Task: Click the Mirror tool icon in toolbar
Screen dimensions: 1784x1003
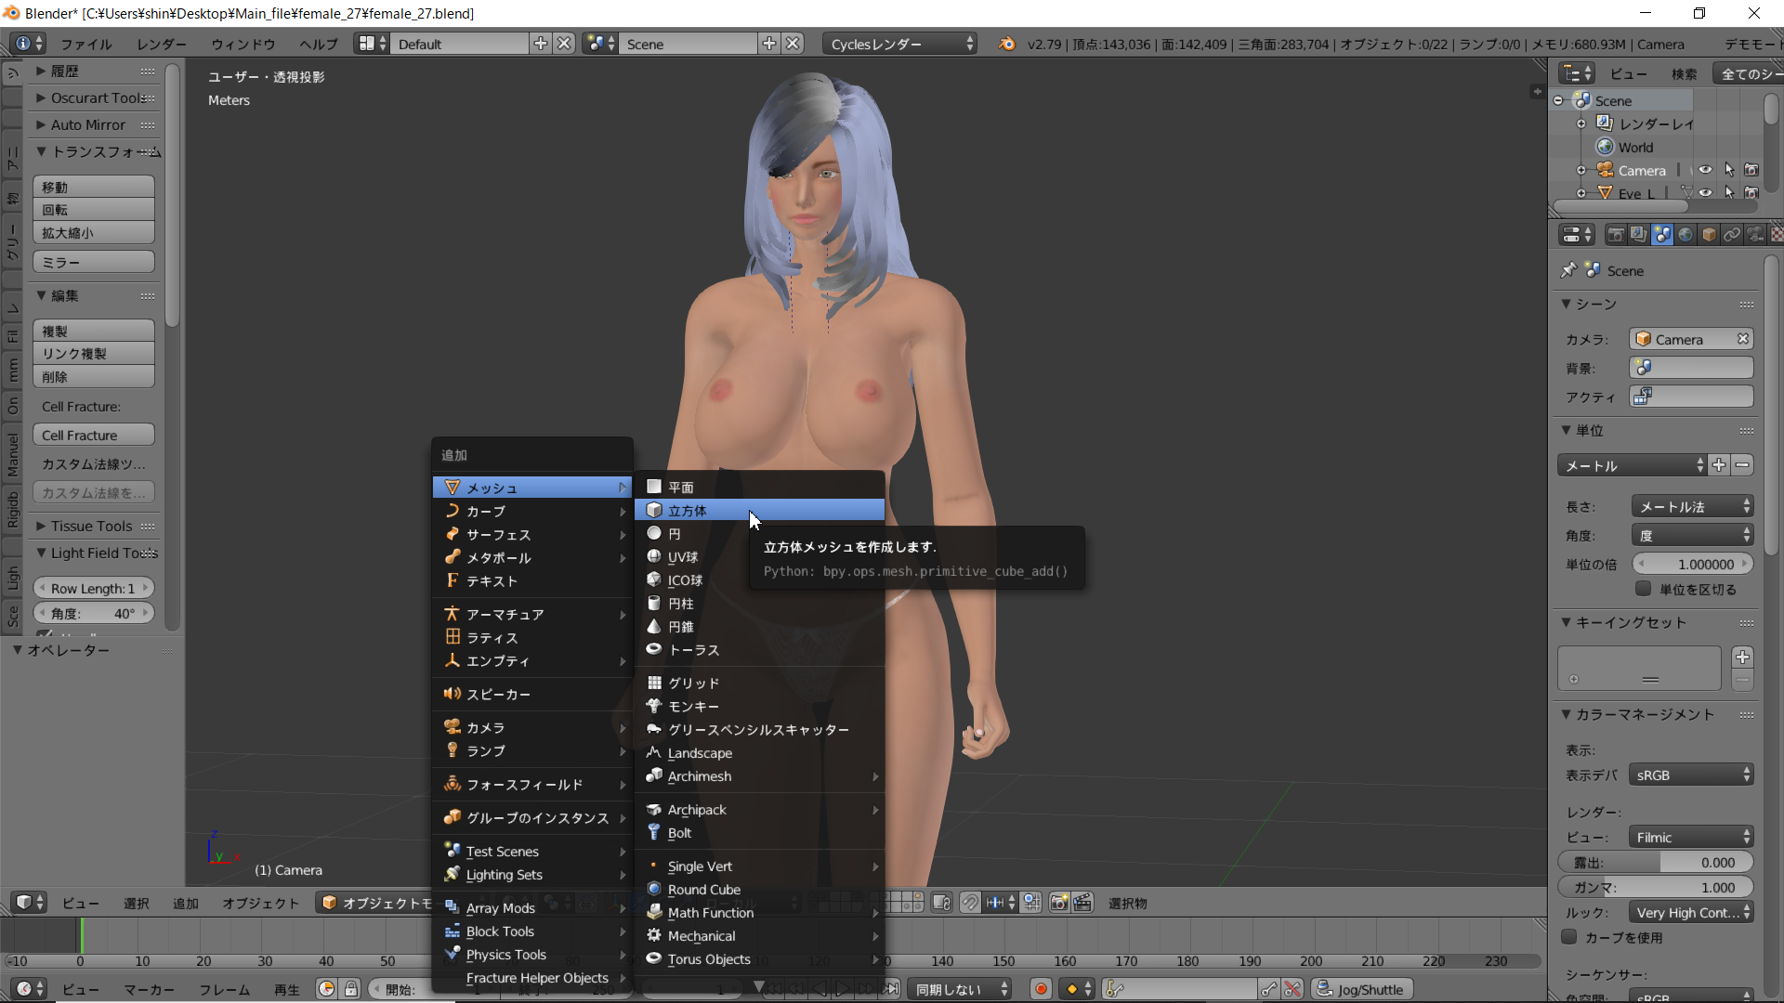Action: coord(93,261)
